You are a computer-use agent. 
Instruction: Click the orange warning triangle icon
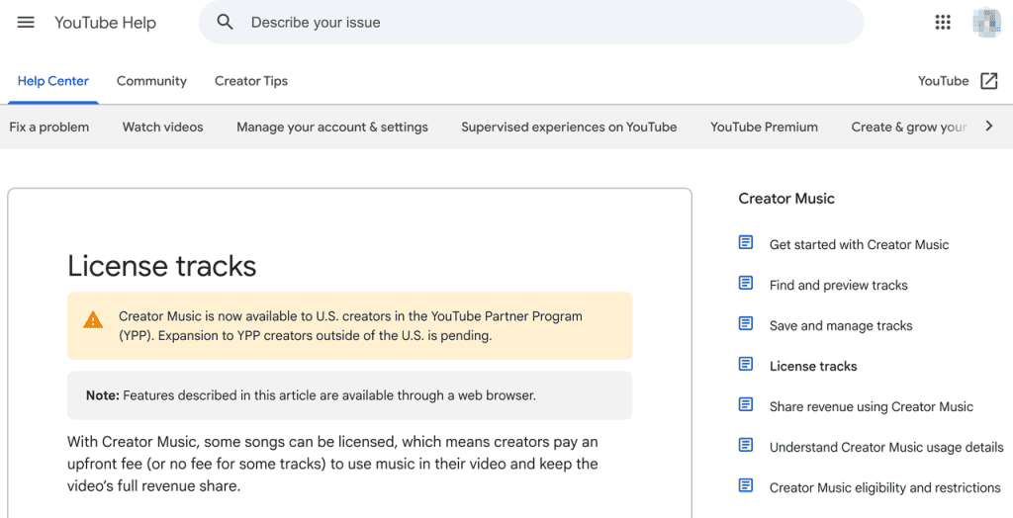[x=93, y=319]
